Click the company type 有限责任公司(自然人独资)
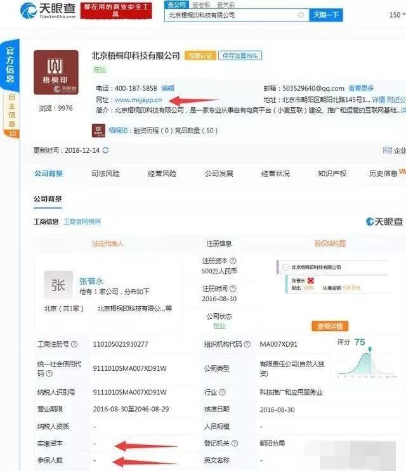The height and width of the screenshot is (471, 406). pos(292,368)
